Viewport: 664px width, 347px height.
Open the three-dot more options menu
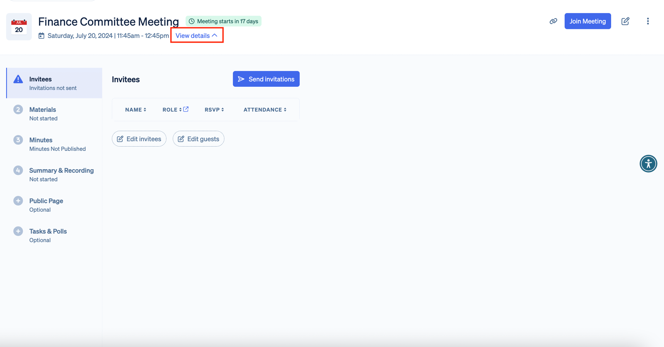point(648,21)
